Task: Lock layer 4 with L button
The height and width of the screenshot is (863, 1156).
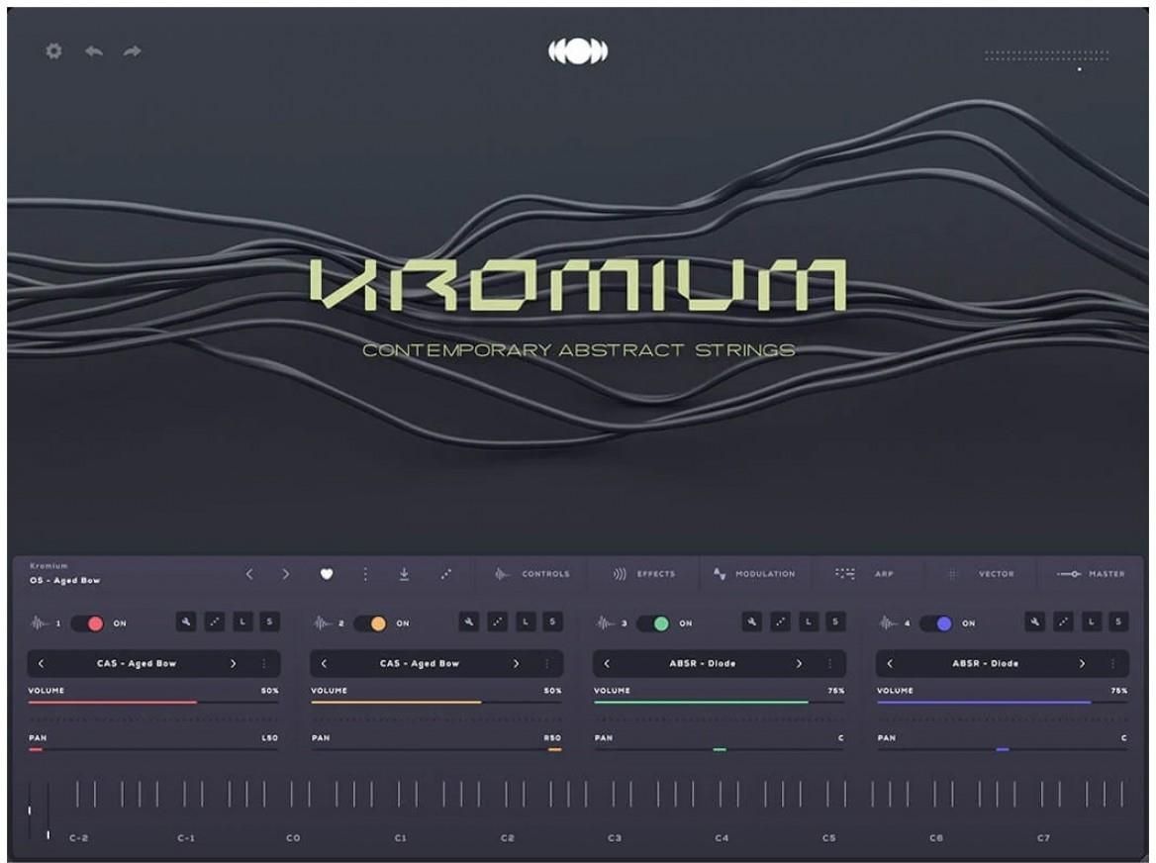Action: pyautogui.click(x=1091, y=622)
